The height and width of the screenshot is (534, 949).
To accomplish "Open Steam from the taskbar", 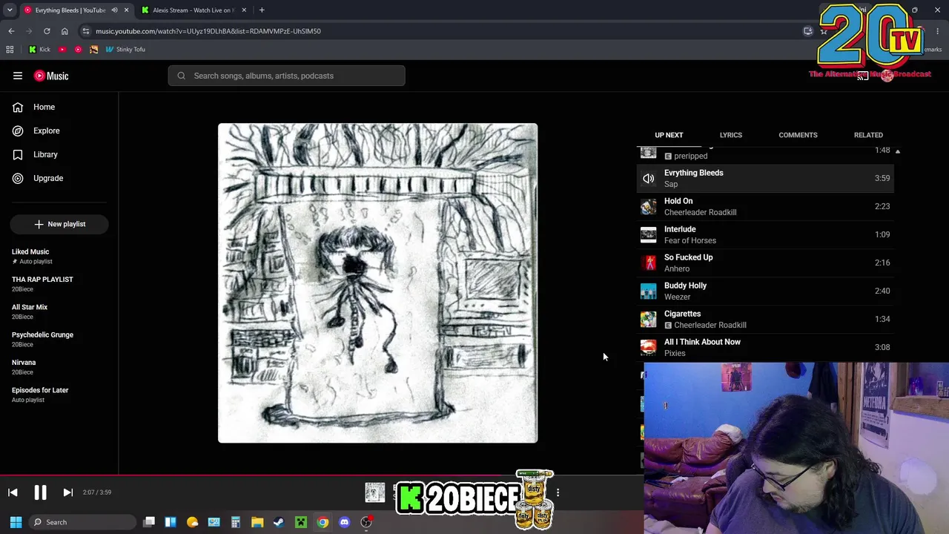I will coord(279,522).
